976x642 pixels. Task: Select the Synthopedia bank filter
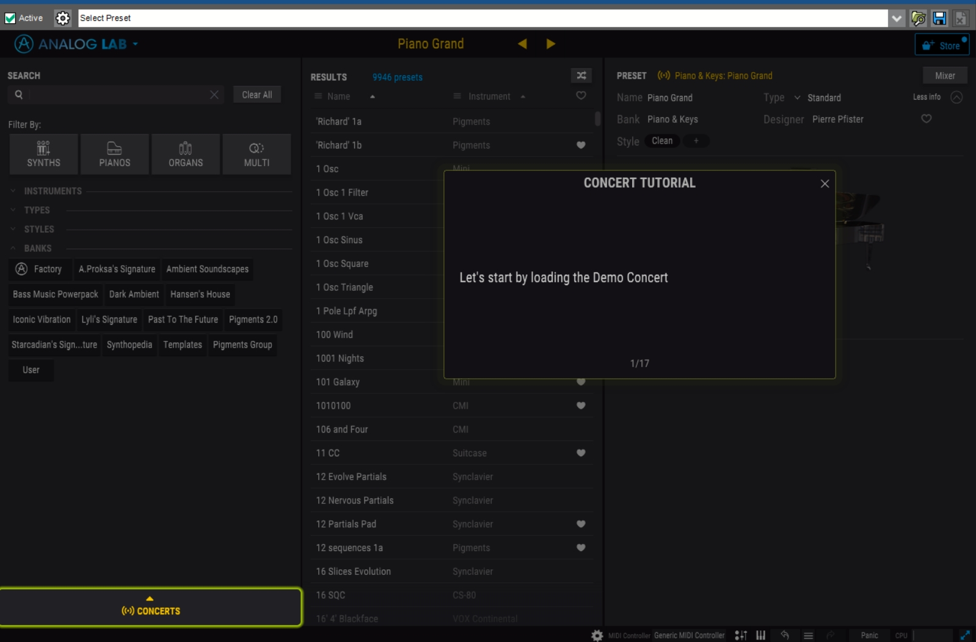click(x=129, y=345)
